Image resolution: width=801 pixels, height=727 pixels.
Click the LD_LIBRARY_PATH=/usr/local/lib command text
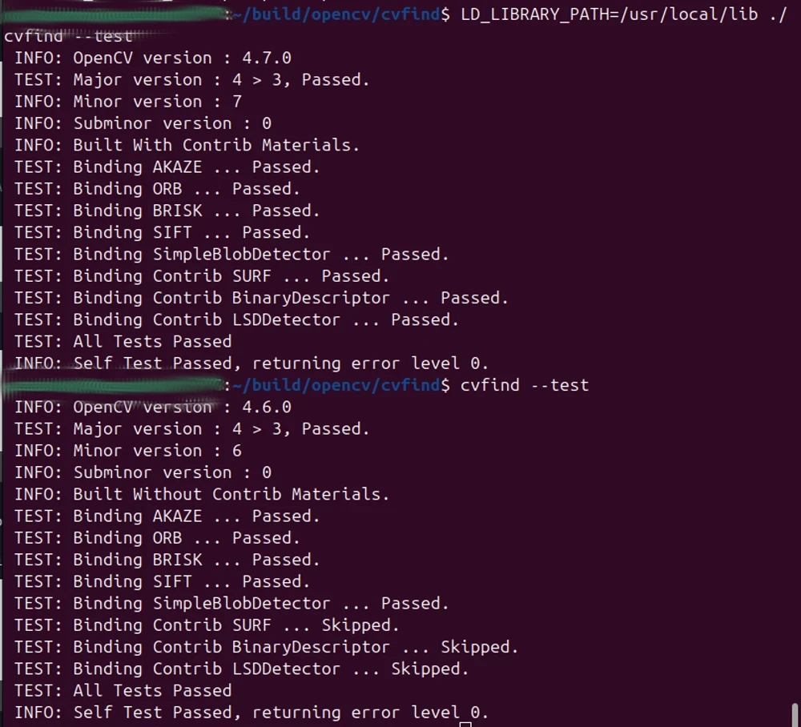click(609, 14)
